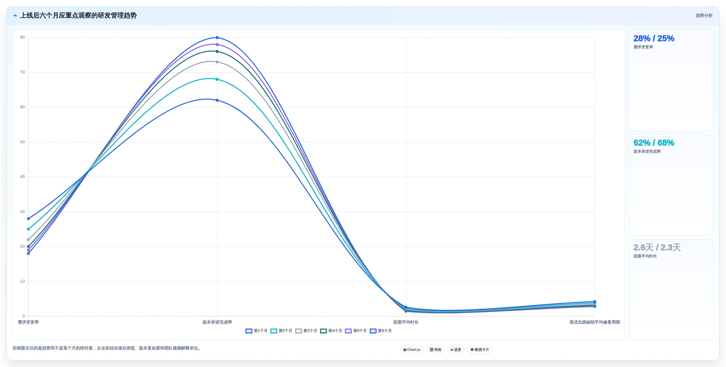The height and width of the screenshot is (367, 726).
Task: Click the Chart.js chip
Action: pyautogui.click(x=412, y=349)
